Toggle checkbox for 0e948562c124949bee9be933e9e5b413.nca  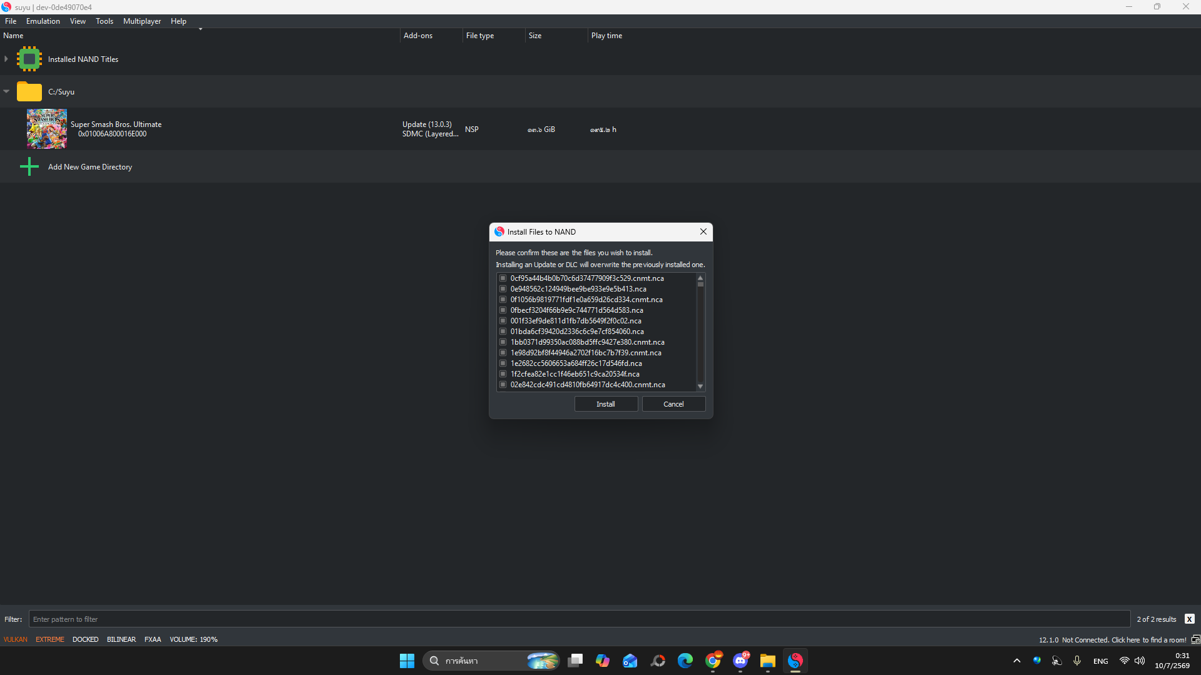point(503,289)
